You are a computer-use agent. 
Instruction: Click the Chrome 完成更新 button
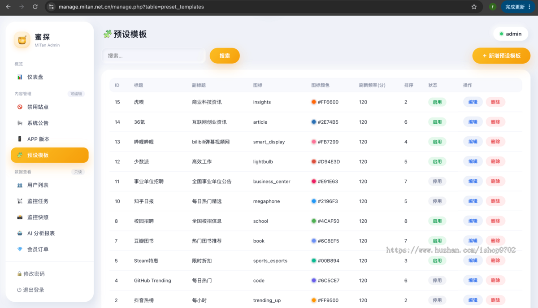518,7
